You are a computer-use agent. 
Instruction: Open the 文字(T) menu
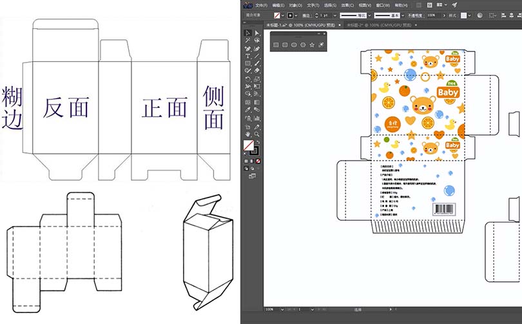click(313, 5)
